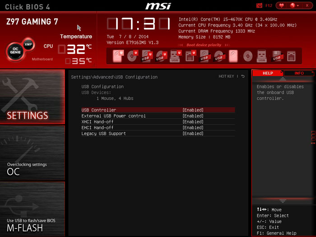Select the External USB Power control label
This screenshot has width=316, height=237.
click(x=113, y=116)
